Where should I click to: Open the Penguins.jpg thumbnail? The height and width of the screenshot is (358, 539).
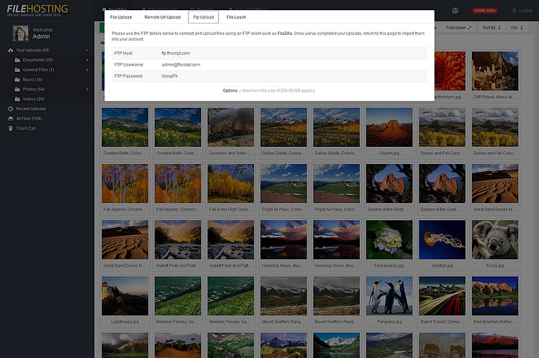pos(389,296)
